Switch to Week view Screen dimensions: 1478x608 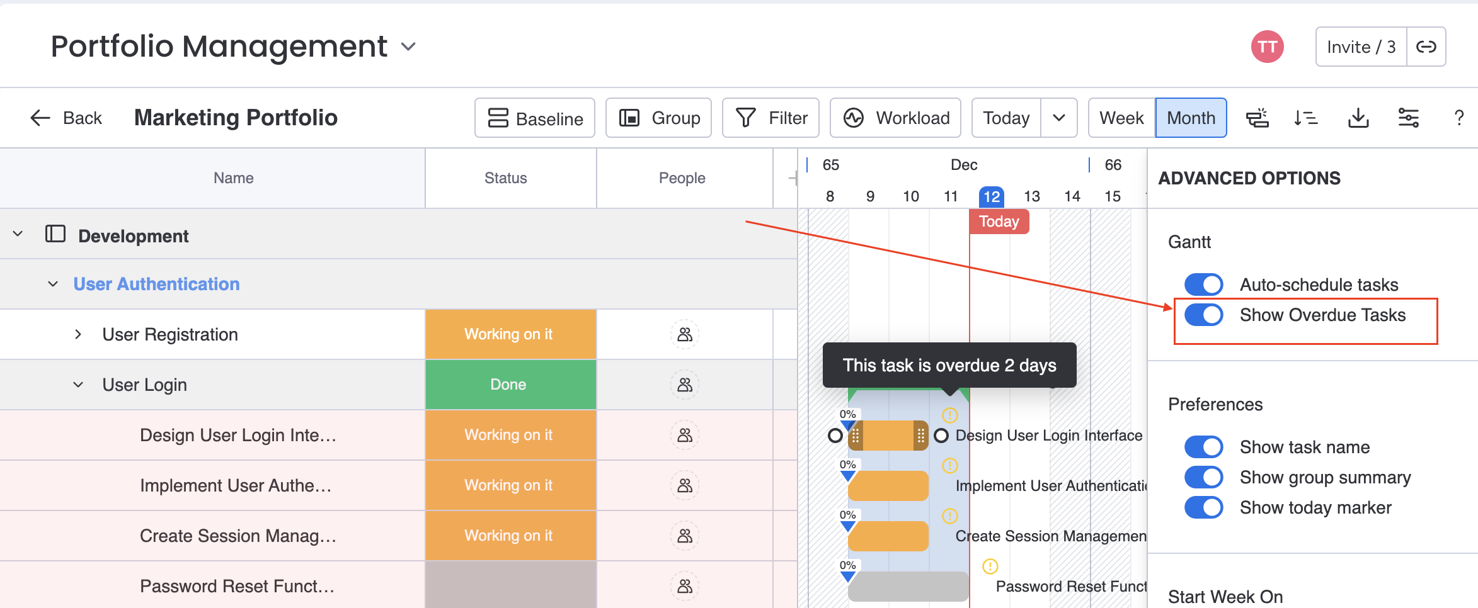(x=1121, y=118)
